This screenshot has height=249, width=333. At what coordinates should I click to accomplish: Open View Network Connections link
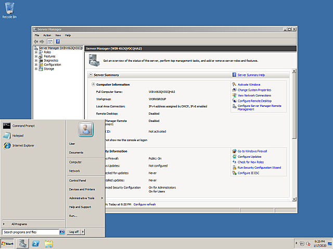pyautogui.click(x=254, y=95)
